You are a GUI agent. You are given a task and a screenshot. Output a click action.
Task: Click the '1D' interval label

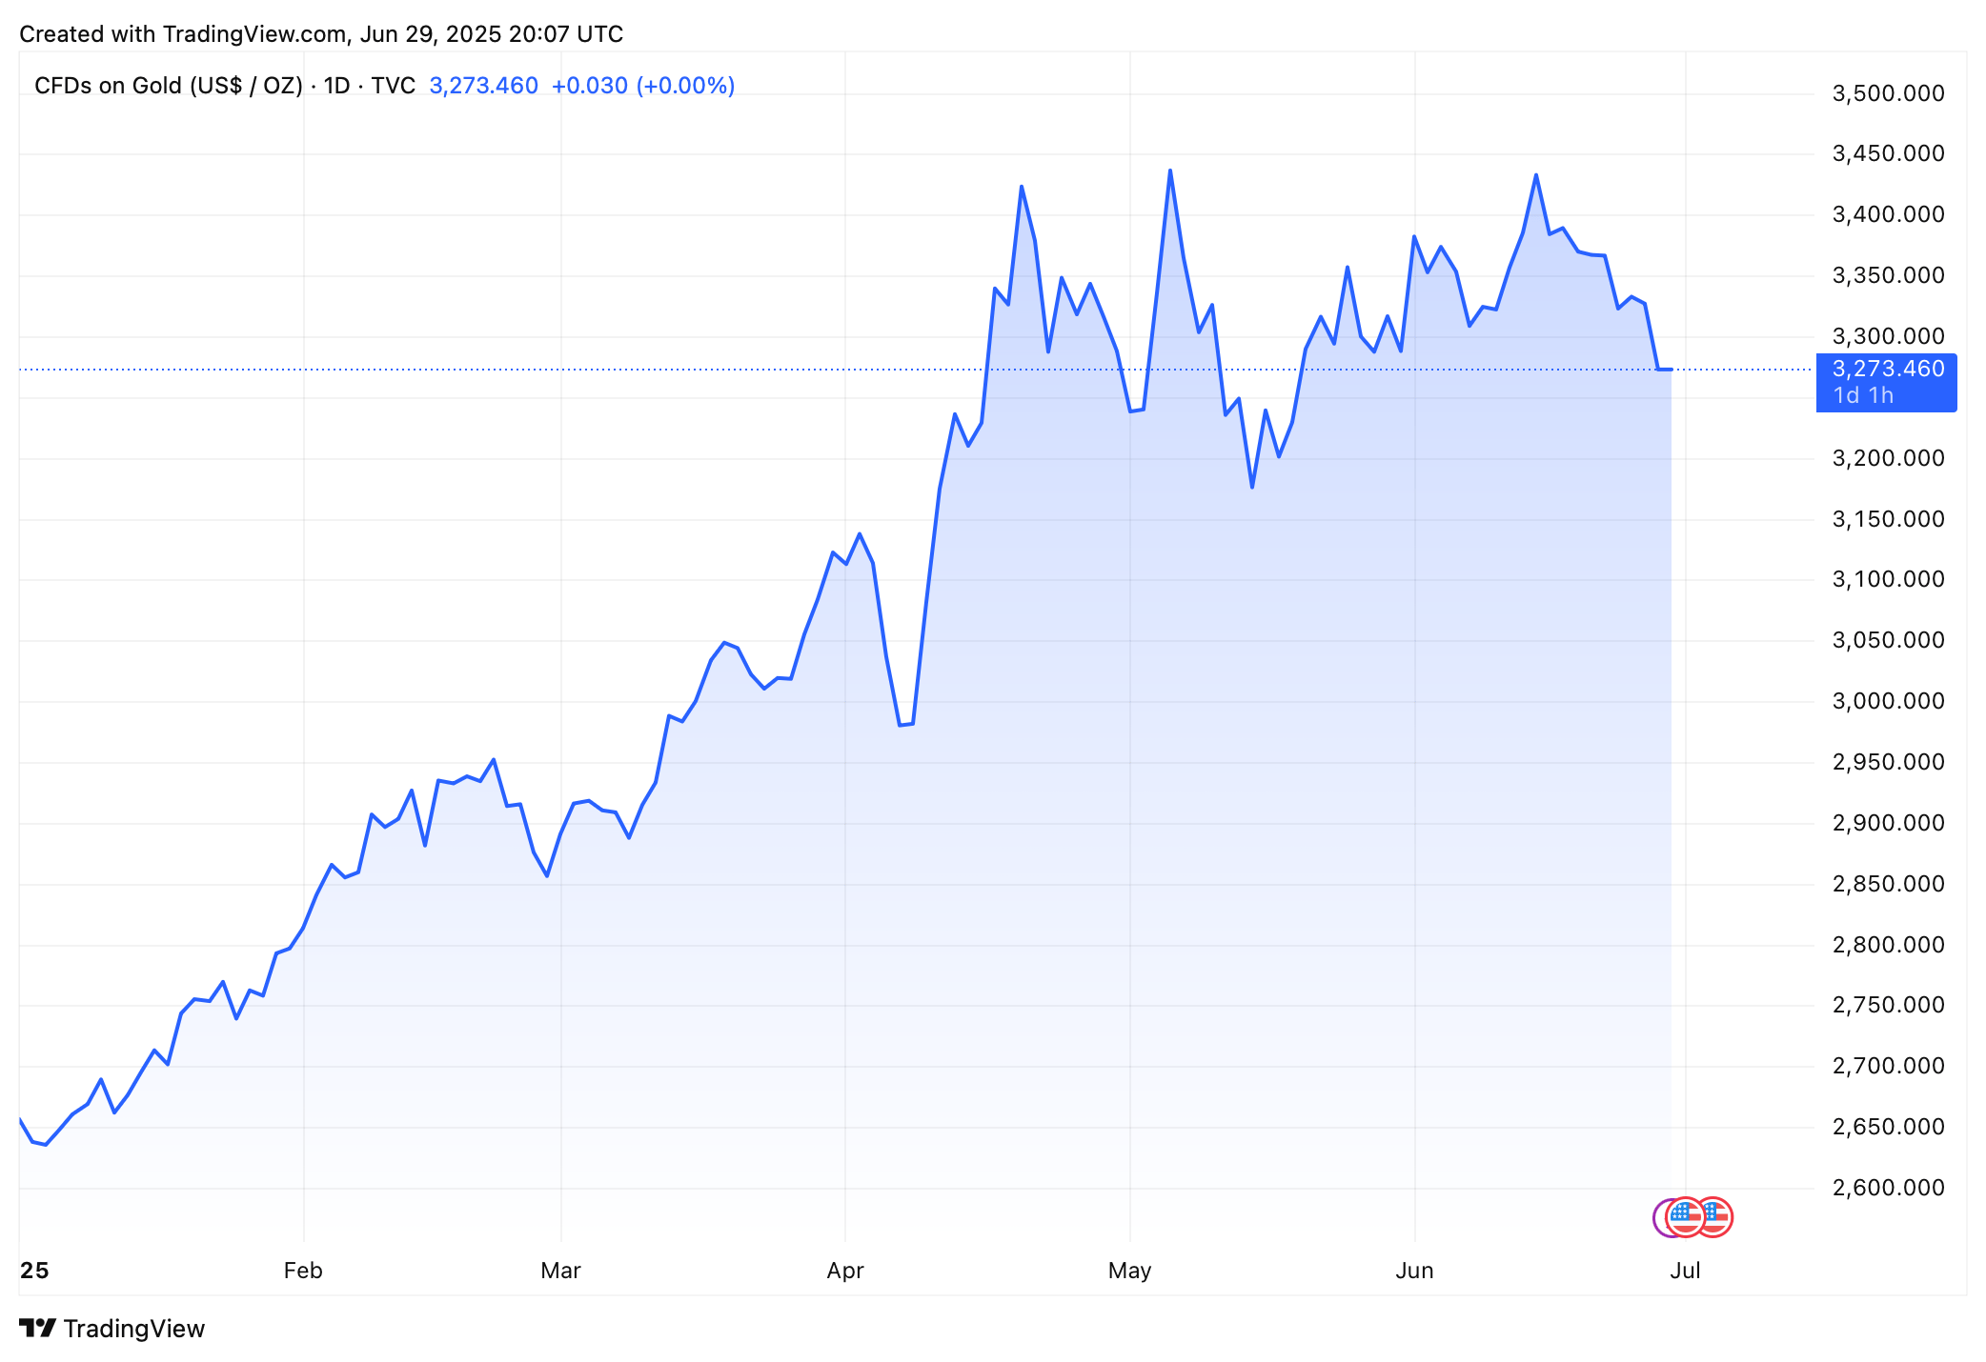click(x=337, y=86)
